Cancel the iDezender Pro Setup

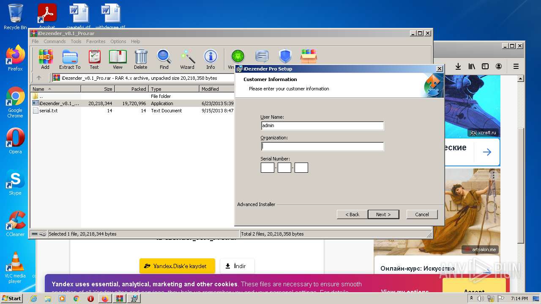pyautogui.click(x=422, y=214)
